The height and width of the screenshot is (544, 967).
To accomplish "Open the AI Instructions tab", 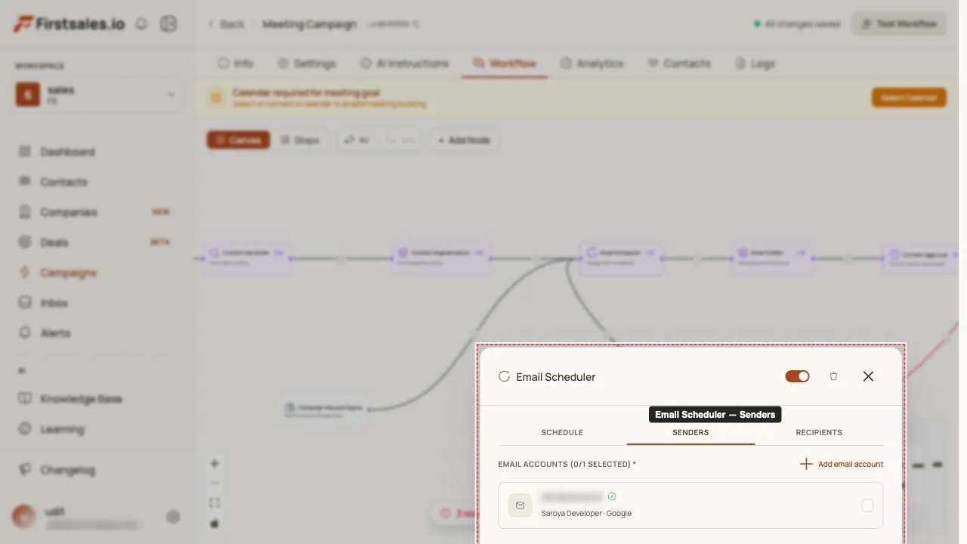I will (403, 63).
